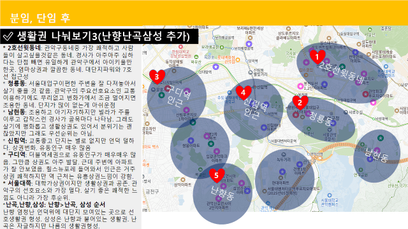Click the bold line 난곡,난향,삼성: 난향>난곡, 삼성 순서
Image resolution: width=408 pixels, height=229 pixels.
[x=55, y=205]
